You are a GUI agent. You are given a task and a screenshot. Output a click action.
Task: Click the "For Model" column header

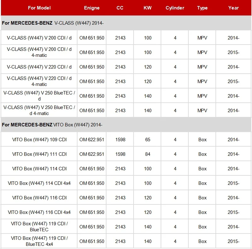tap(39, 8)
